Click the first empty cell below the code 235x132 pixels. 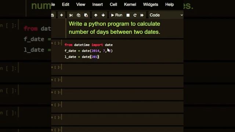pos(122,69)
